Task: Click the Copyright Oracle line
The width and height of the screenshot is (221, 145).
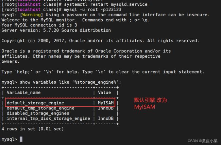Action: pyautogui.click(x=100, y=41)
